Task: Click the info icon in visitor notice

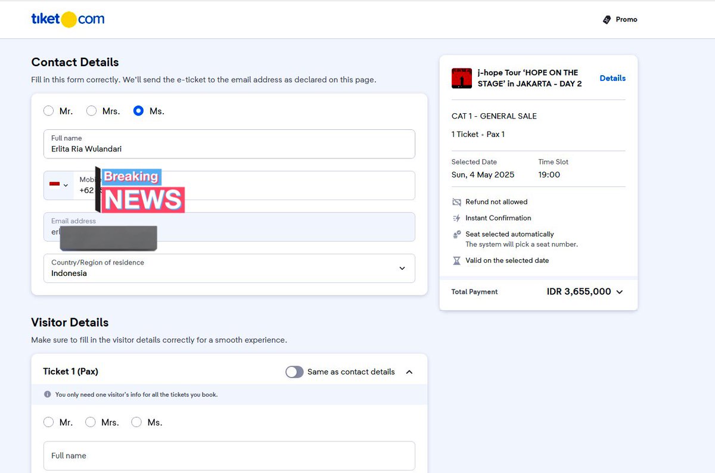Action: pyautogui.click(x=48, y=394)
